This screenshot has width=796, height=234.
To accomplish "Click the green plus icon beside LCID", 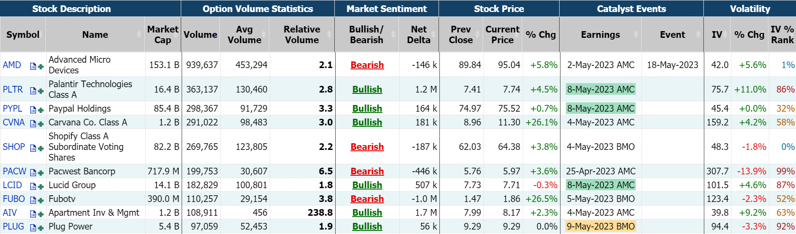I will [41, 186].
